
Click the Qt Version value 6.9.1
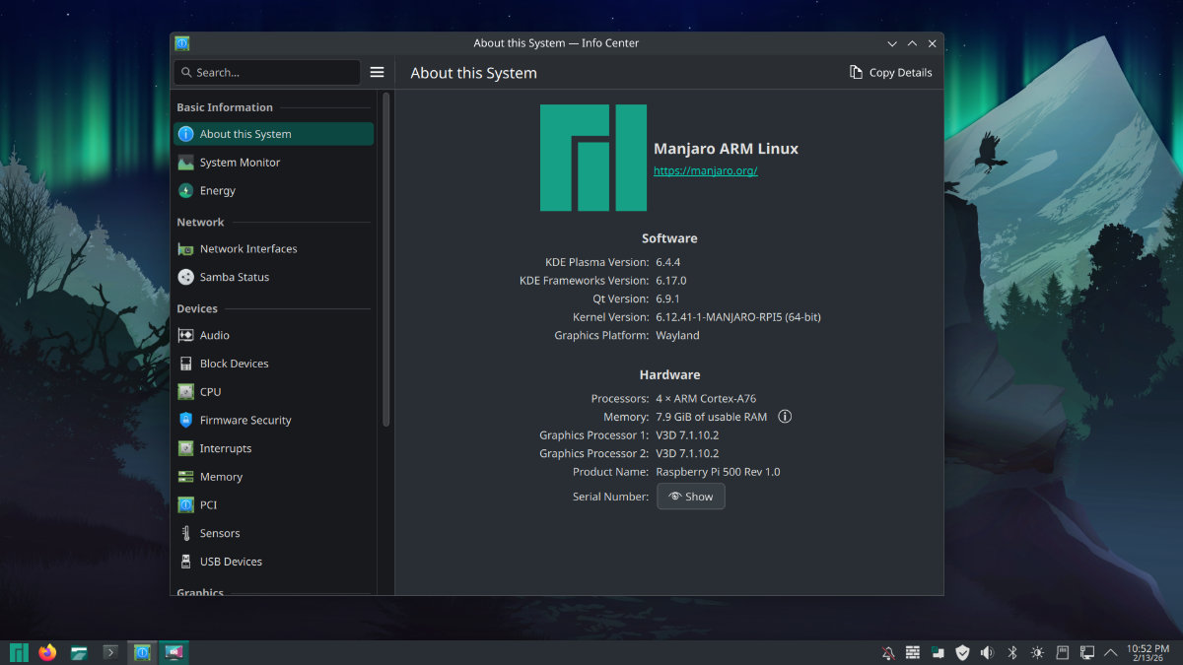pyautogui.click(x=668, y=299)
